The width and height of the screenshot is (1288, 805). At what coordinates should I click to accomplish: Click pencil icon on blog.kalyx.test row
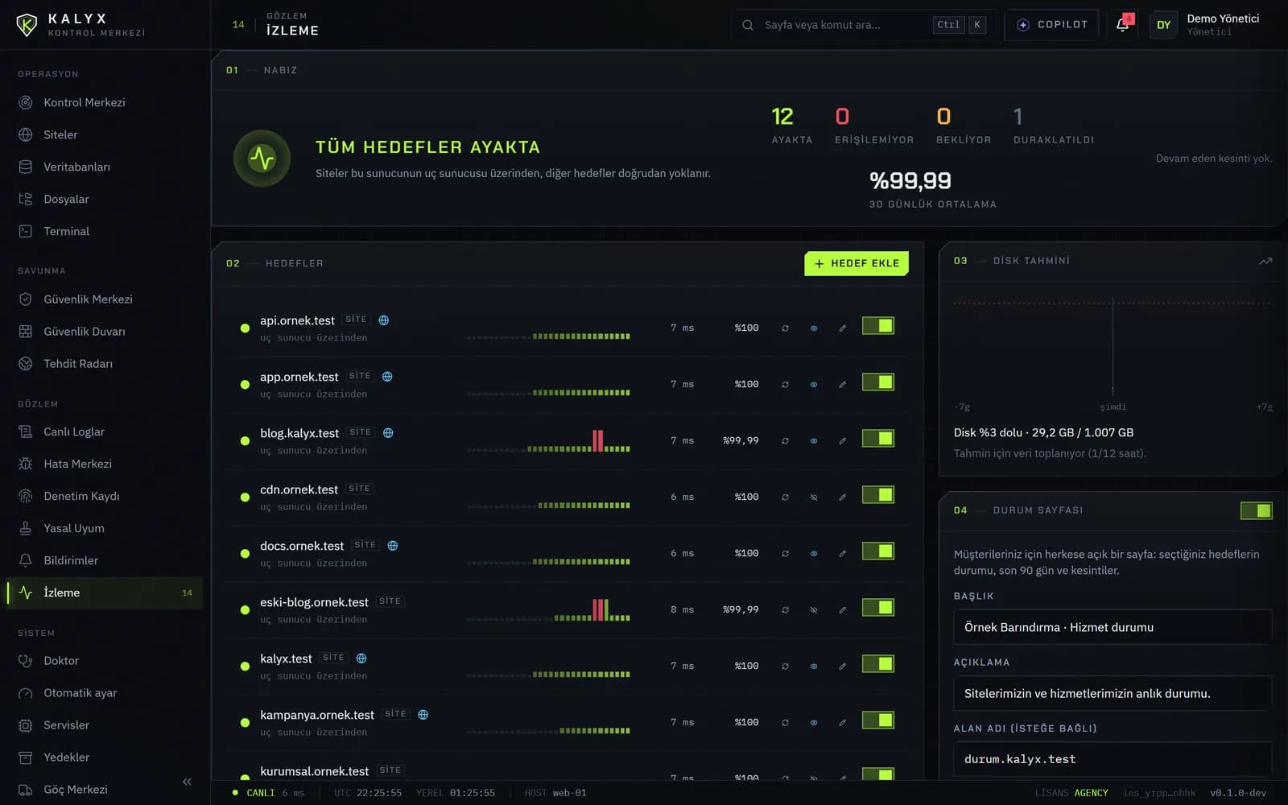(x=842, y=440)
